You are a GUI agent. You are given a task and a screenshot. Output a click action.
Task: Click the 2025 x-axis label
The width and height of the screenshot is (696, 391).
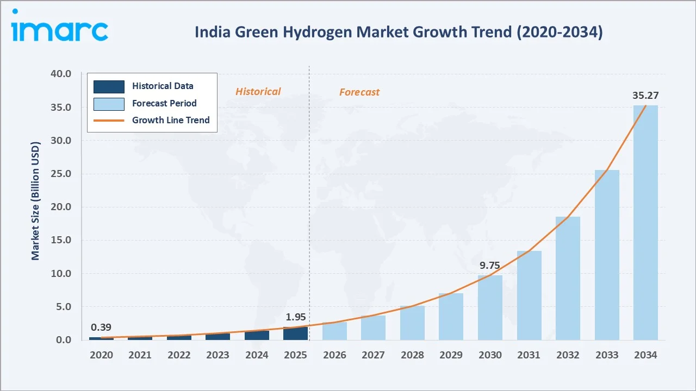click(x=296, y=355)
